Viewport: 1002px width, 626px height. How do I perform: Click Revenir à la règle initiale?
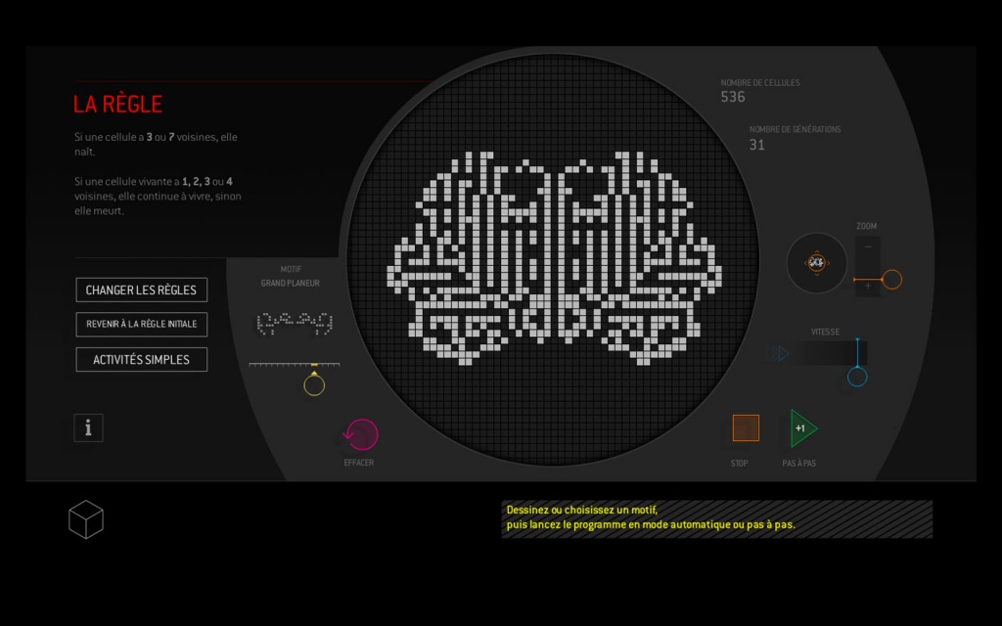tap(141, 324)
